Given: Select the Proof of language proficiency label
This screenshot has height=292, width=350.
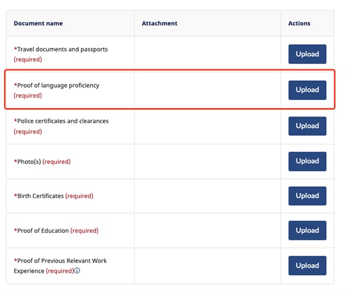Looking at the screenshot, I should (57, 86).
